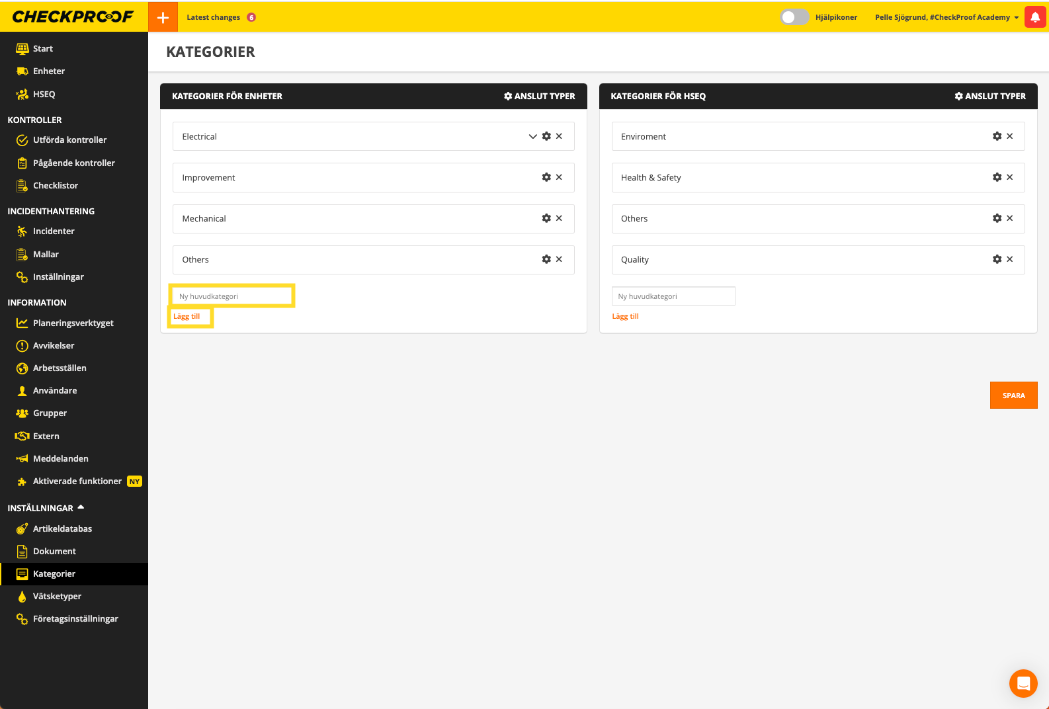The width and height of the screenshot is (1049, 709).
Task: Go to Företagsinställningar in sidebar
Action: (75, 619)
